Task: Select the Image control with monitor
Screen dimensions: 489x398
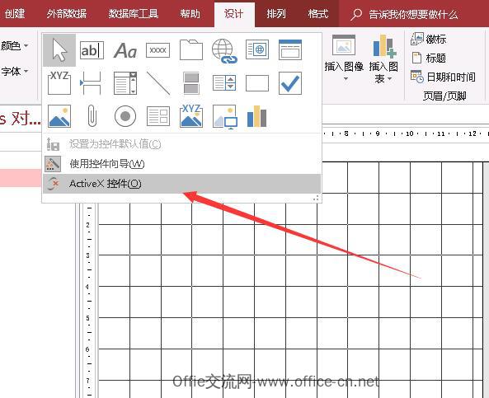Action: click(x=225, y=116)
